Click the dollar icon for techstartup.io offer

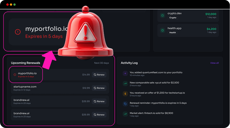pyautogui.click(x=125, y=94)
